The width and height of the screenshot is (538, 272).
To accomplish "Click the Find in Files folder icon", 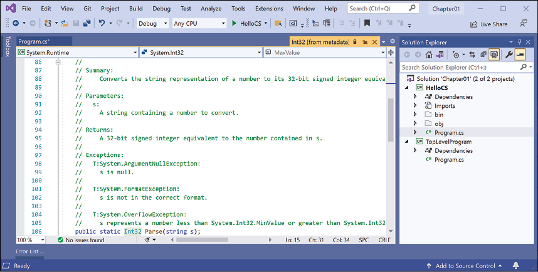I will [x=278, y=23].
